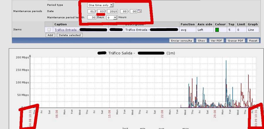Focus the month field showing 03
Screen dimensions: 264x129
click(x=101, y=11)
